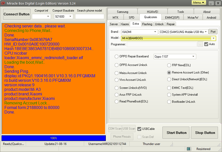This screenshot has width=222, height=152.
Task: Switch to the SPD tab
Action: point(131,18)
